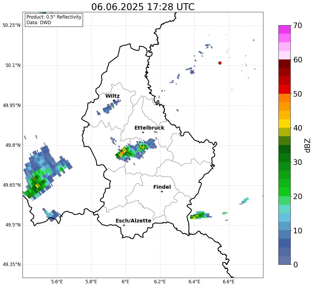Screen dimensions: 314x287
Task: Select the Findel station label
Action: tap(162, 187)
